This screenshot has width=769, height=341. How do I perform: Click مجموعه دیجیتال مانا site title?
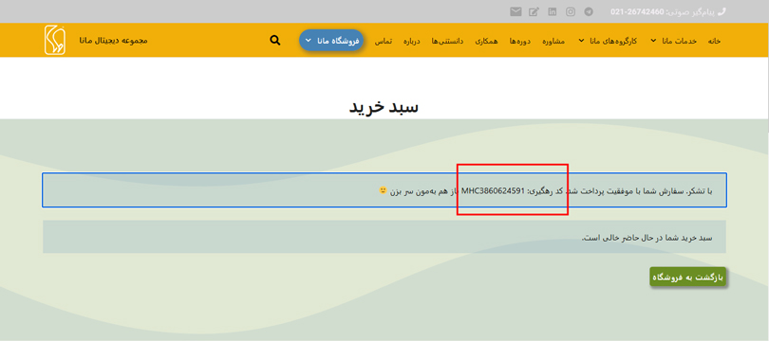click(113, 40)
